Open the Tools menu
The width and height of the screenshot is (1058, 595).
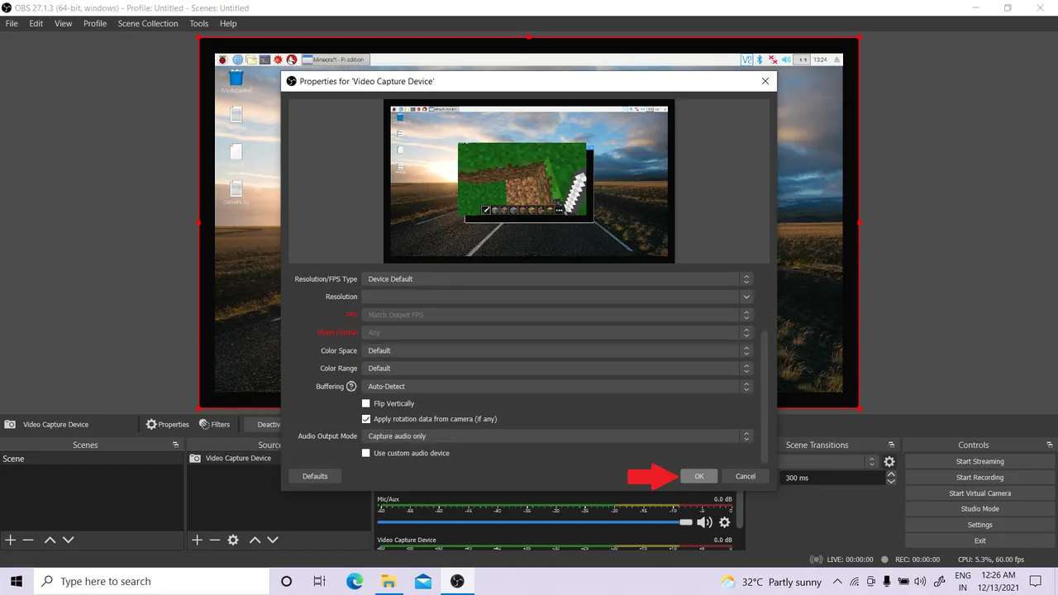point(199,23)
